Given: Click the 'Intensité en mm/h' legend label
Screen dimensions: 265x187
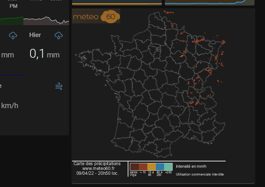Looking at the screenshot, I should pyautogui.click(x=191, y=166).
